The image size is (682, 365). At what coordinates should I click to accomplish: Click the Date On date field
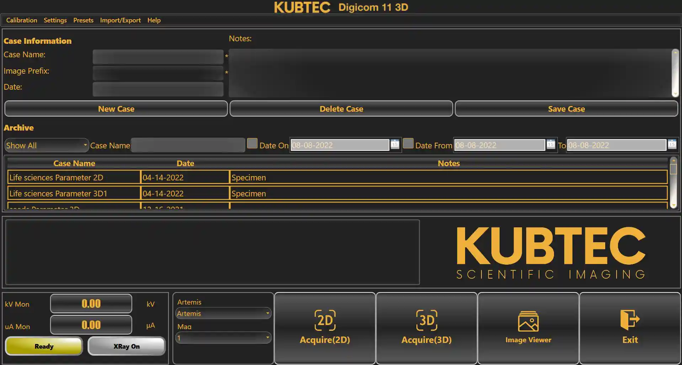(x=340, y=145)
